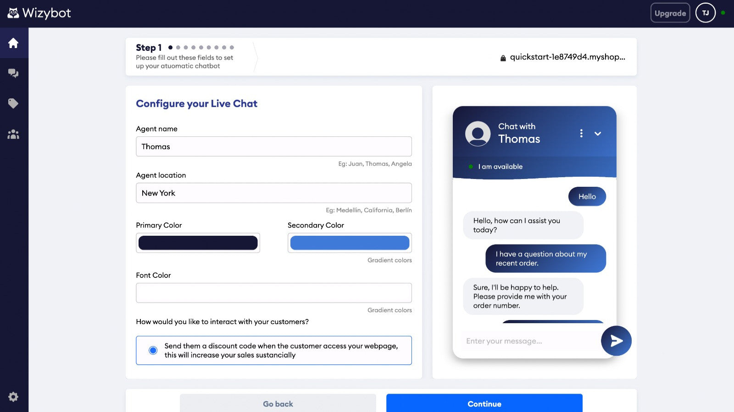The width and height of the screenshot is (734, 412).
Task: Open the Home icon in sidebar
Action: [x=13, y=43]
